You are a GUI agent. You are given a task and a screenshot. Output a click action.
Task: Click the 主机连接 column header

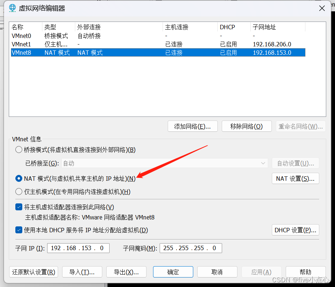click(190, 27)
